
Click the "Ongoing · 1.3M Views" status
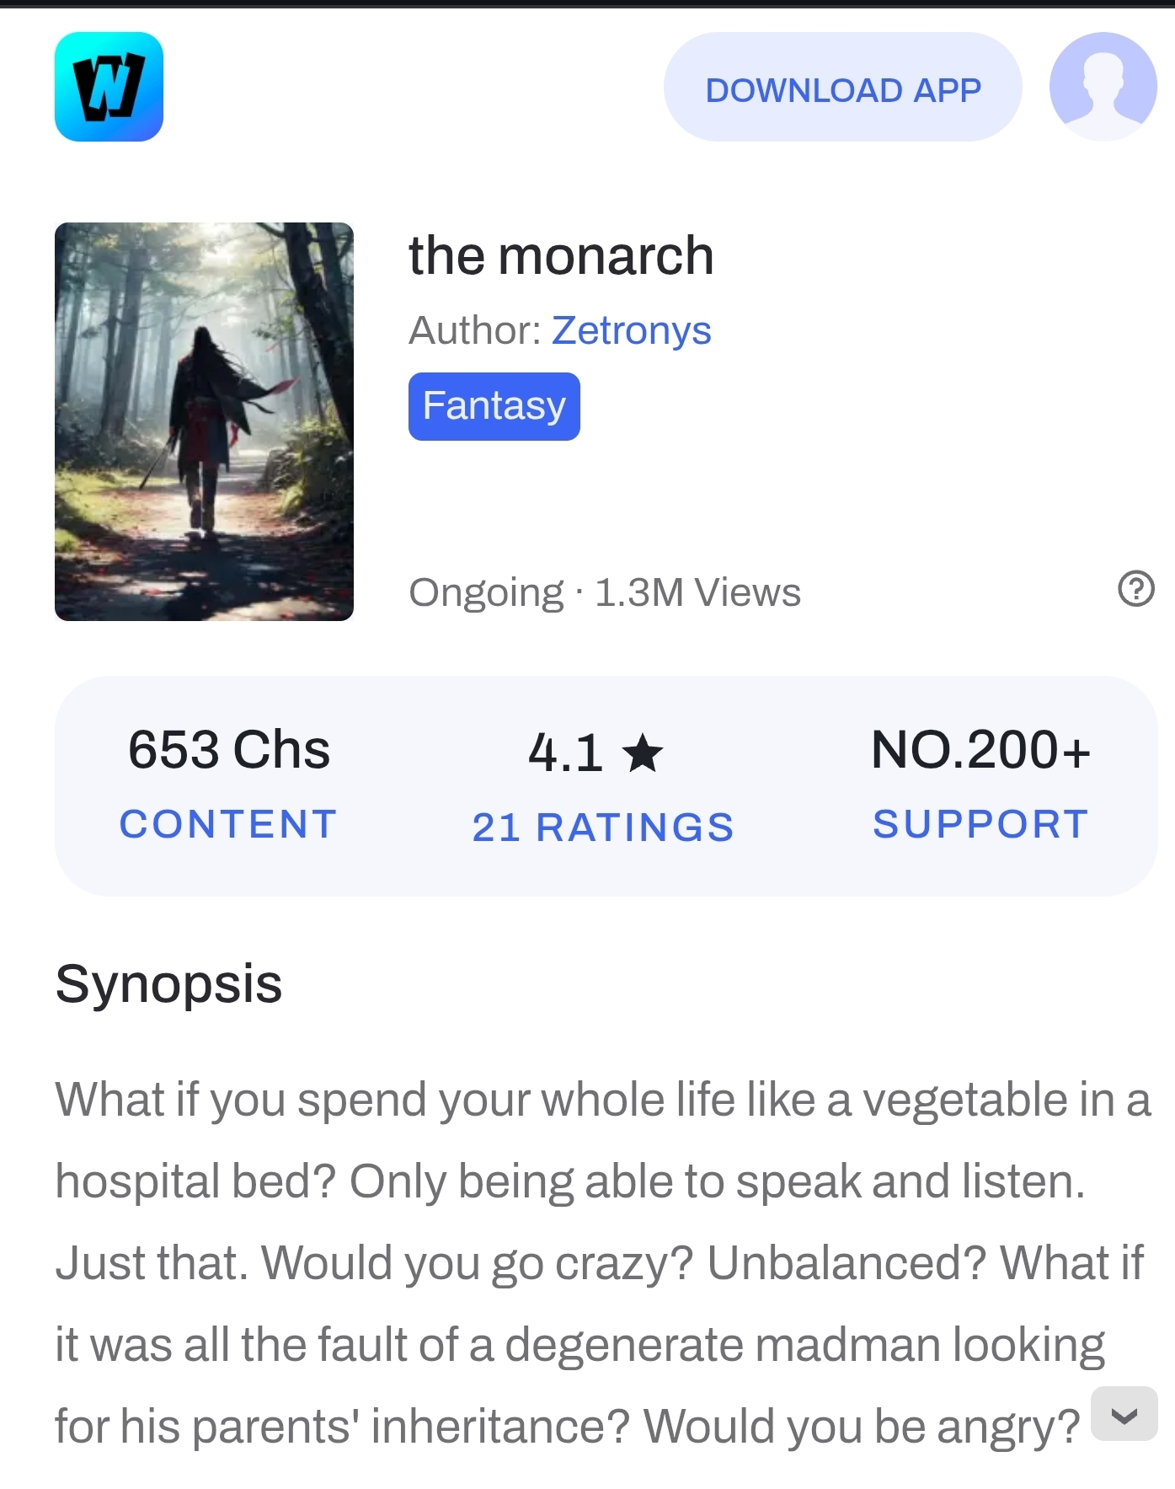point(605,592)
